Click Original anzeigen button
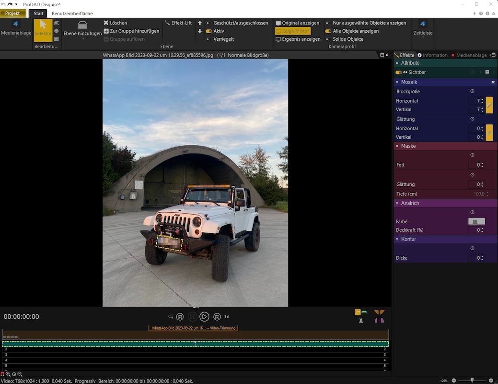Image resolution: width=498 pixels, height=384 pixels. pos(298,23)
